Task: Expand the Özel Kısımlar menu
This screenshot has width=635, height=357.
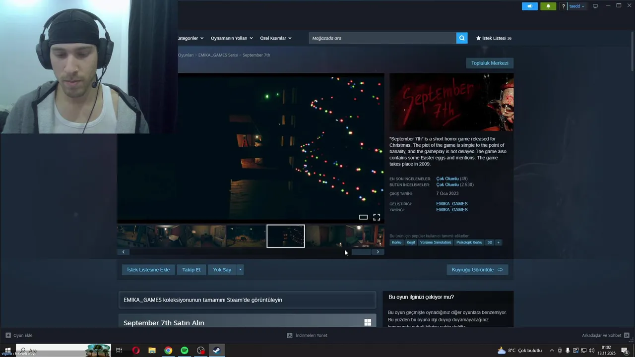Action: tap(276, 38)
